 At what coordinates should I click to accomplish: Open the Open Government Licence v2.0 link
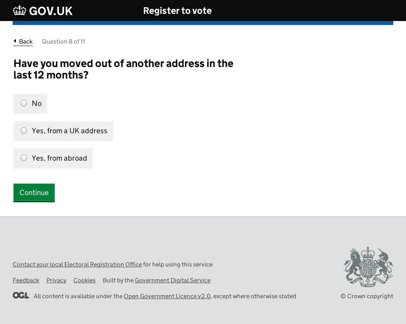click(167, 296)
